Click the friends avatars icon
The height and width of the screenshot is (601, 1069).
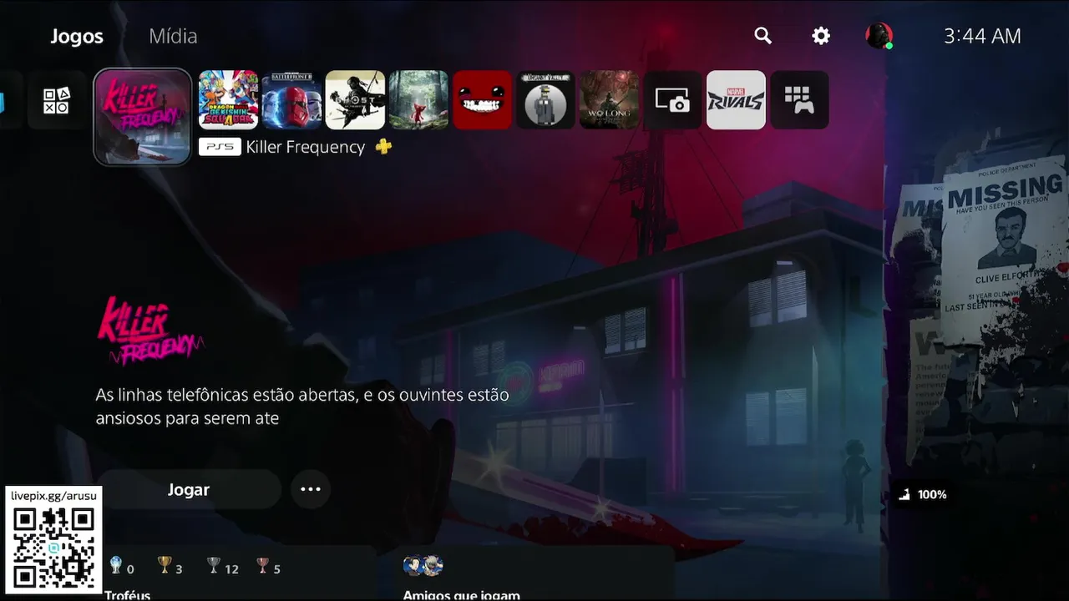click(x=423, y=566)
